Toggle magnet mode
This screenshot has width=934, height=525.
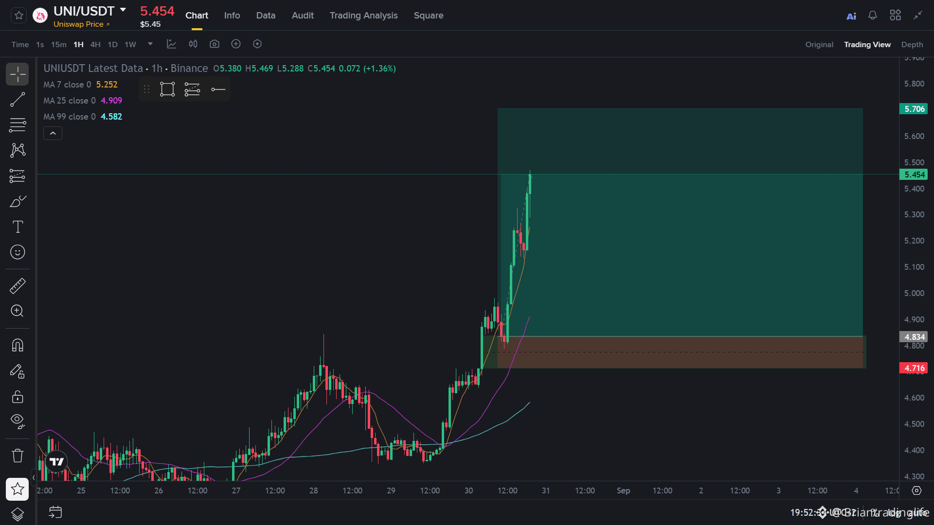[x=18, y=346]
